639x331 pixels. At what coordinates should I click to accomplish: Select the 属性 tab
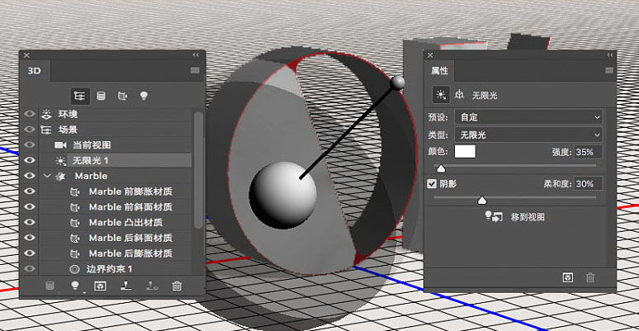click(440, 71)
